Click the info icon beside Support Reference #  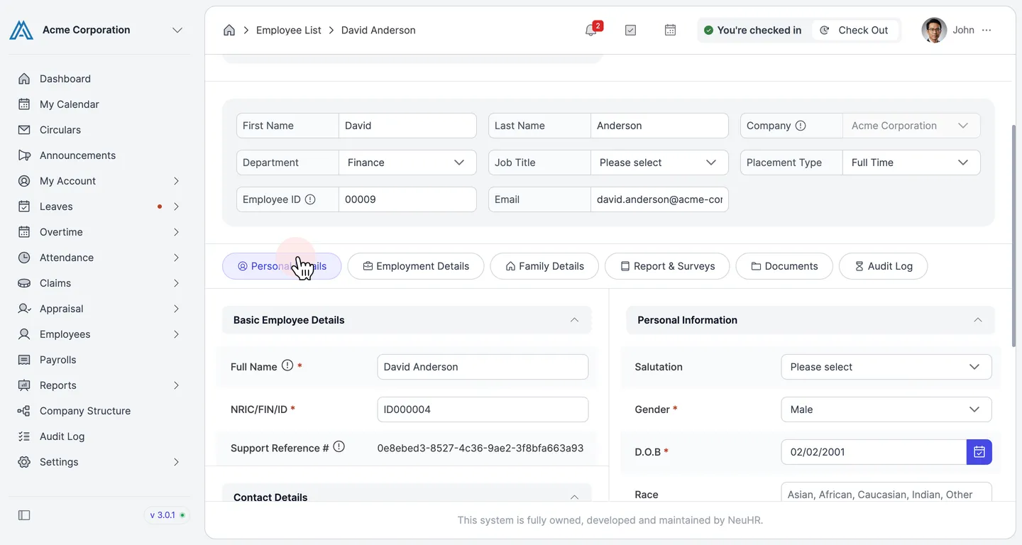pos(339,446)
